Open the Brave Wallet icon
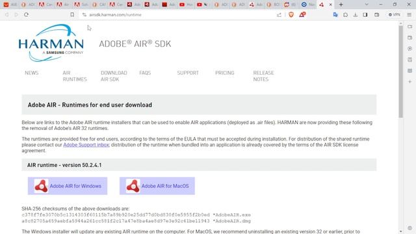The width and height of the screenshot is (416, 234). pyautogui.click(x=377, y=15)
